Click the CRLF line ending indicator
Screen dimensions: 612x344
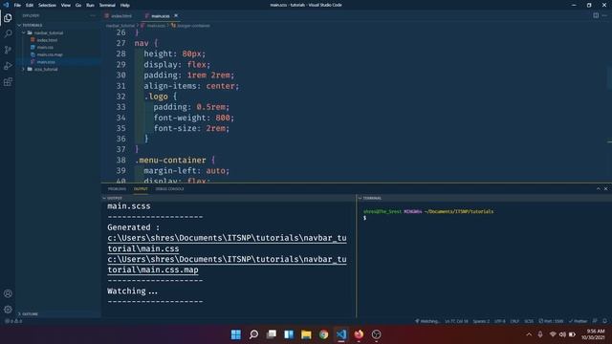pyautogui.click(x=514, y=321)
